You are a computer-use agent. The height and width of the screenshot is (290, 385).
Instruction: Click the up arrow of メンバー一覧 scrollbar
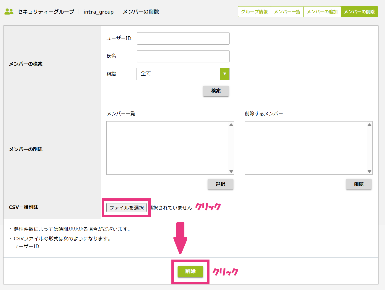(x=231, y=125)
